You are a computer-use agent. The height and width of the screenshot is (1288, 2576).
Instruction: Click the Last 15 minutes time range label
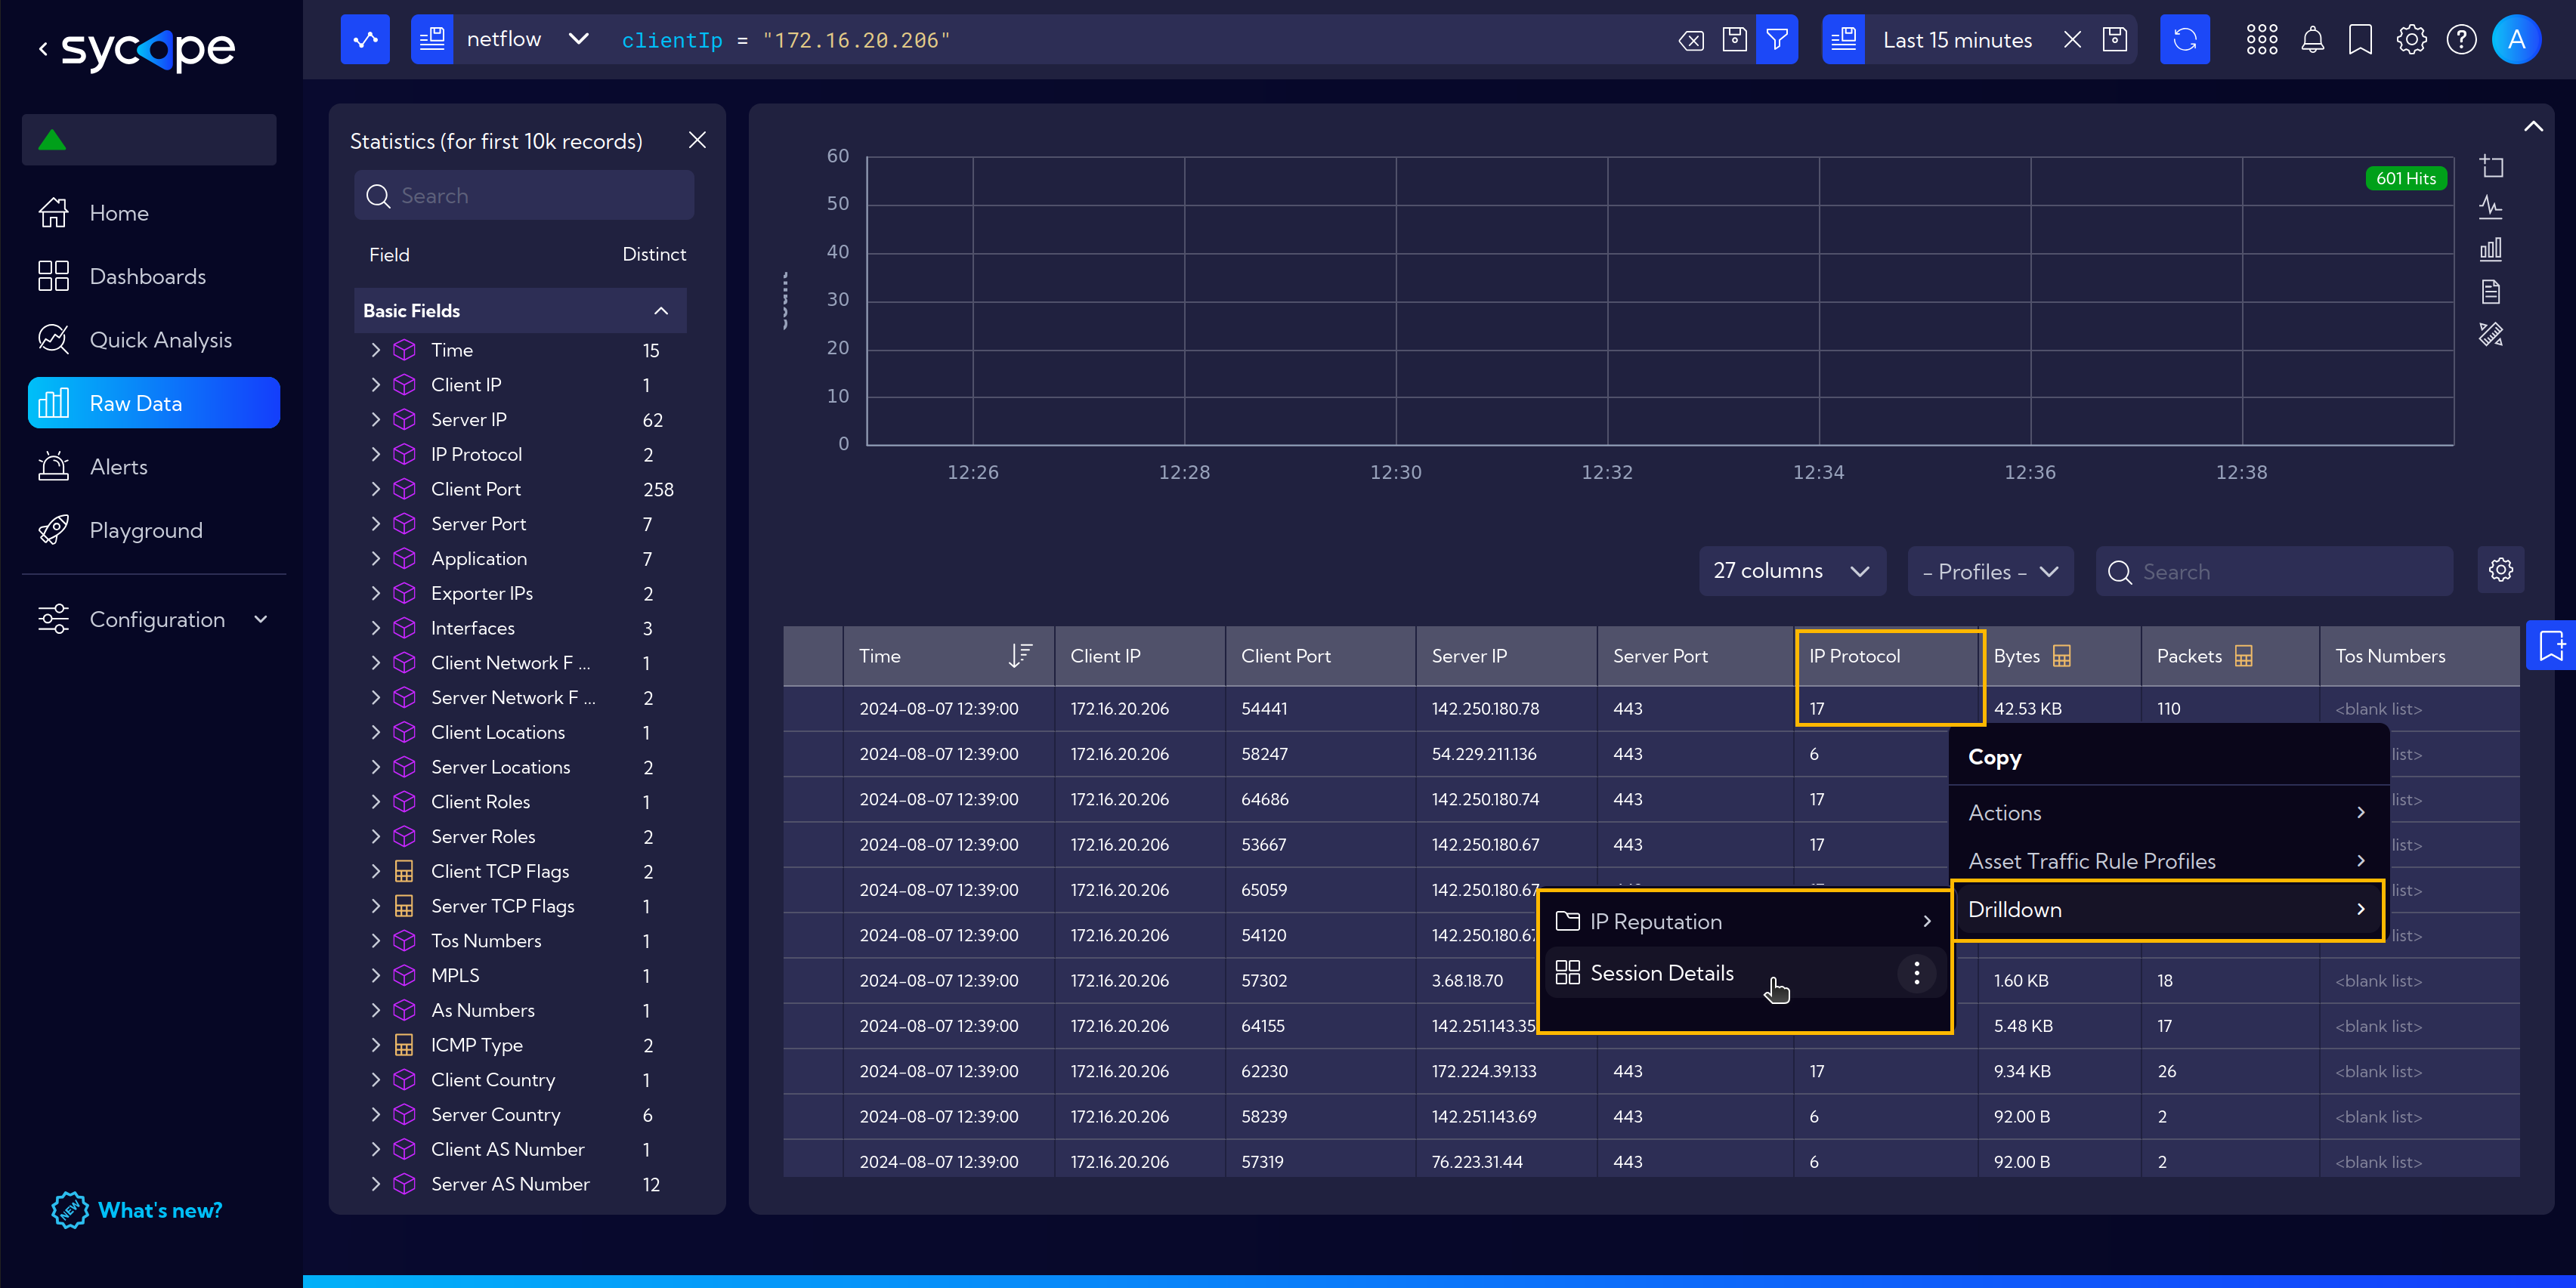pos(1959,39)
